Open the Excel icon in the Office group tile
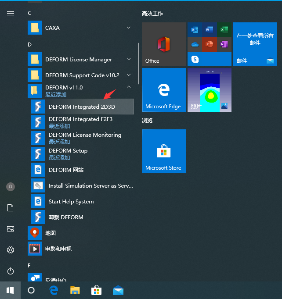This screenshot has height=299, width=282. [224, 29]
